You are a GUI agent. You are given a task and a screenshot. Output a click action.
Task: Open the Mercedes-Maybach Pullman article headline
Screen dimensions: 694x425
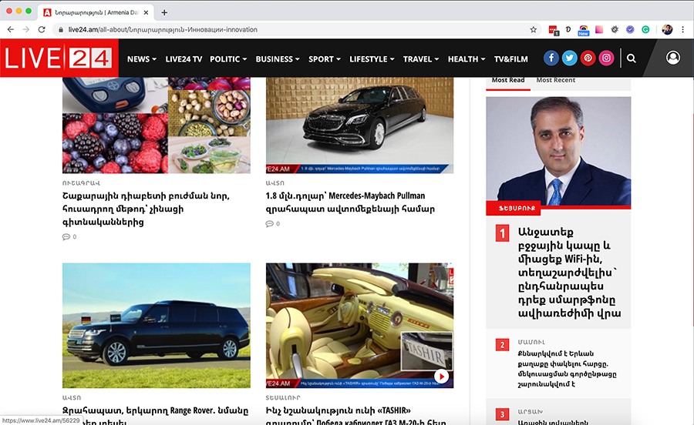coord(350,202)
